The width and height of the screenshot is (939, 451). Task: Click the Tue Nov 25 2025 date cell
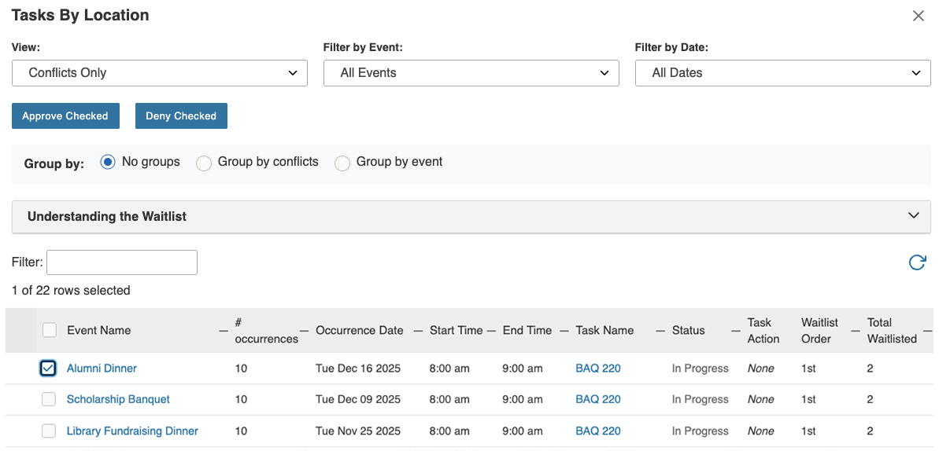coord(358,431)
